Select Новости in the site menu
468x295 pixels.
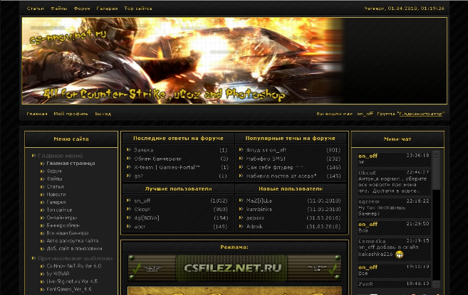(56, 194)
